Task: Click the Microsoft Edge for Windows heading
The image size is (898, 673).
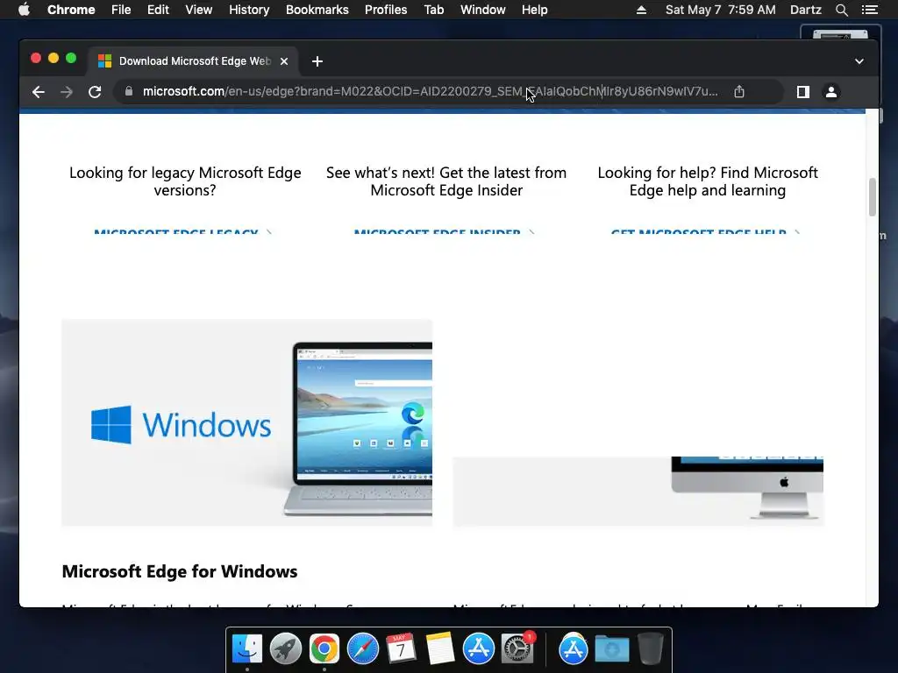Action: tap(180, 571)
